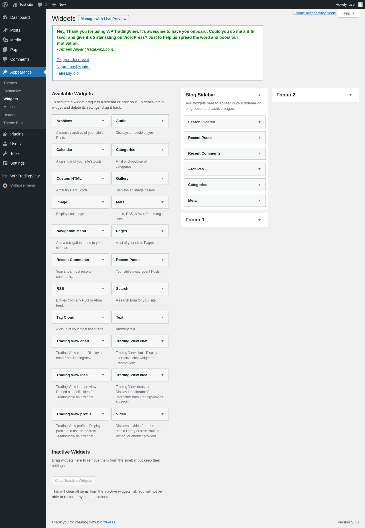This screenshot has width=365, height=528.
Task: Click the Plugins plug icon
Action: click(x=5, y=134)
